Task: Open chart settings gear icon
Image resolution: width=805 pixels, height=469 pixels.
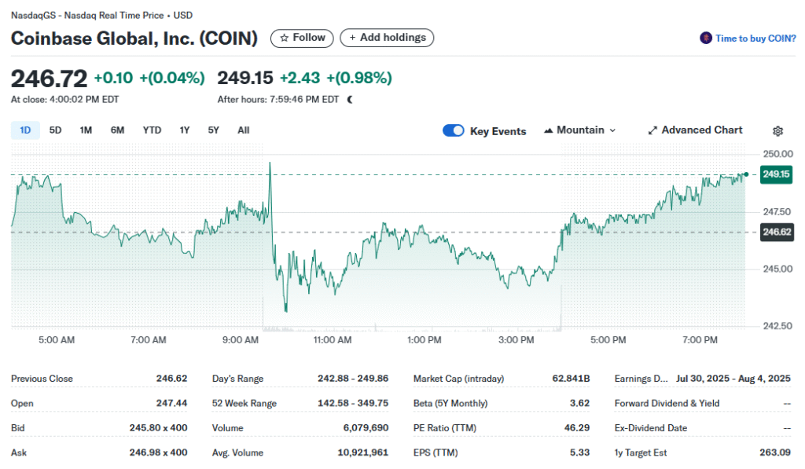Action: click(x=777, y=131)
